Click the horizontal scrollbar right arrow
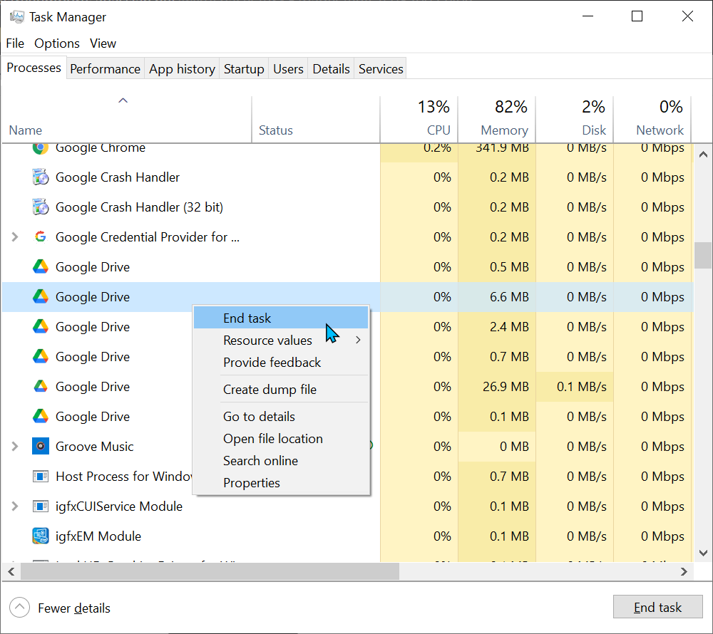The image size is (713, 634). pyautogui.click(x=684, y=572)
